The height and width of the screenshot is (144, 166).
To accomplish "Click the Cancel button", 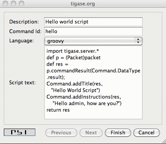I will 146,132.
